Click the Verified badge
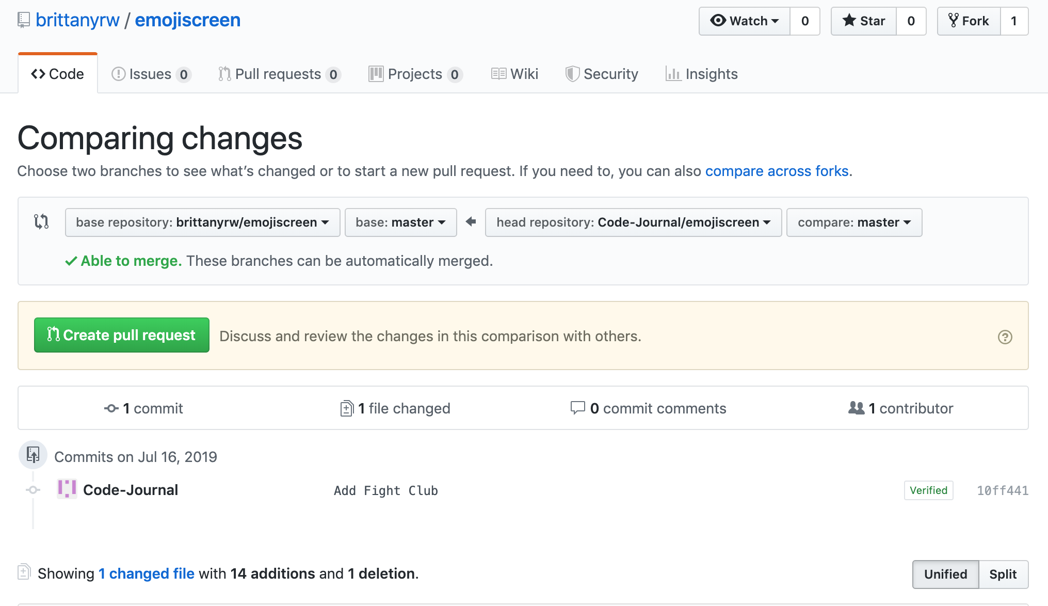The height and width of the screenshot is (606, 1048). pos(928,490)
